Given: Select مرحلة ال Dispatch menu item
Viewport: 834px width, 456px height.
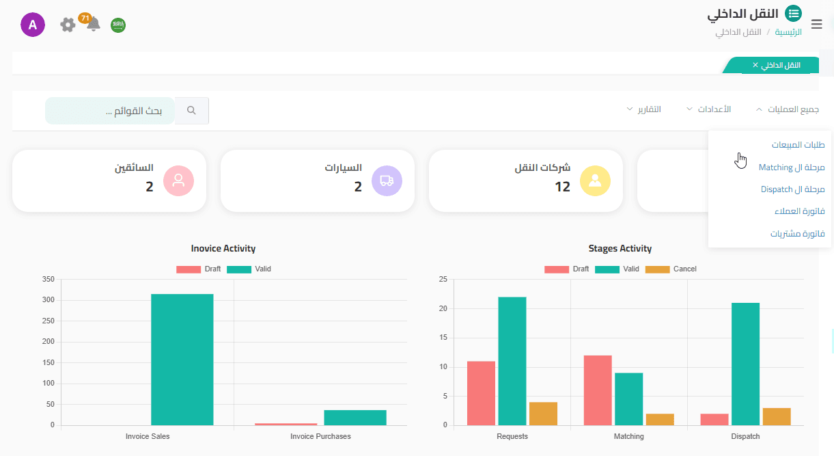Looking at the screenshot, I should 792,189.
